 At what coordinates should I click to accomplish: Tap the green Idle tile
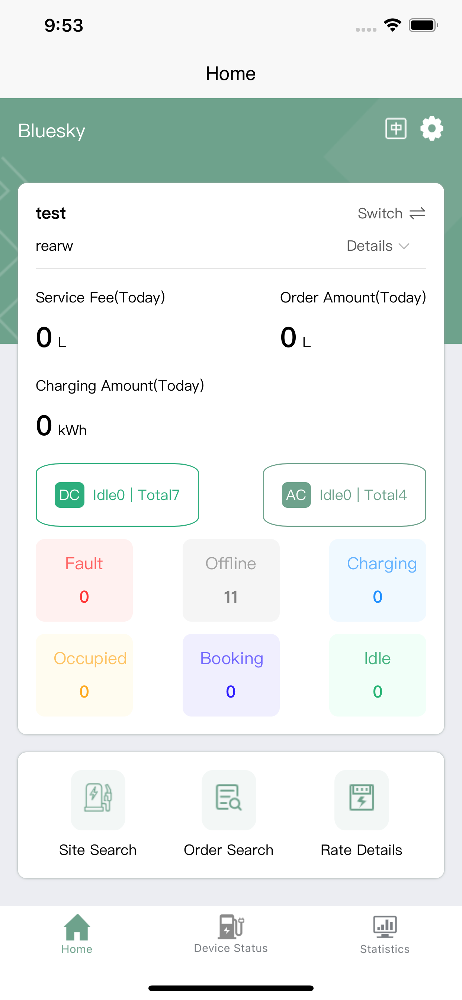click(x=378, y=675)
